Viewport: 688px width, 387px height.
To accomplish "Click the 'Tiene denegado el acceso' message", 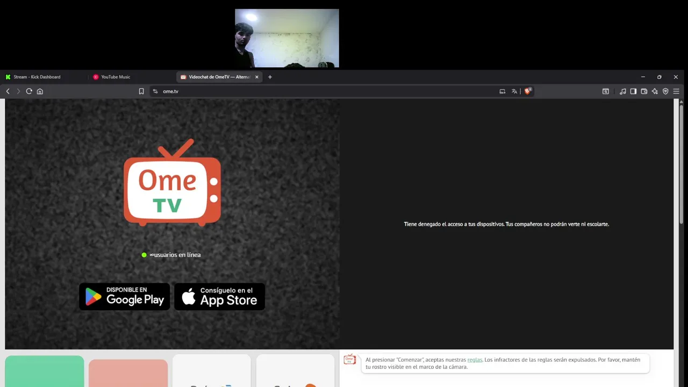I will (x=506, y=224).
